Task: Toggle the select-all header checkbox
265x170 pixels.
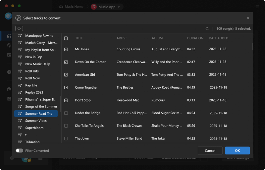Action: (x=66, y=38)
